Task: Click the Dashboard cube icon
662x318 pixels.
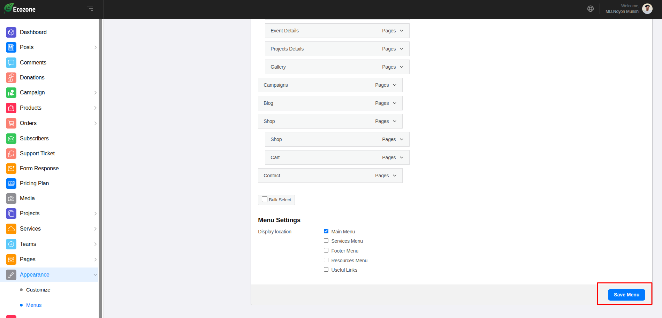Action: pos(11,32)
